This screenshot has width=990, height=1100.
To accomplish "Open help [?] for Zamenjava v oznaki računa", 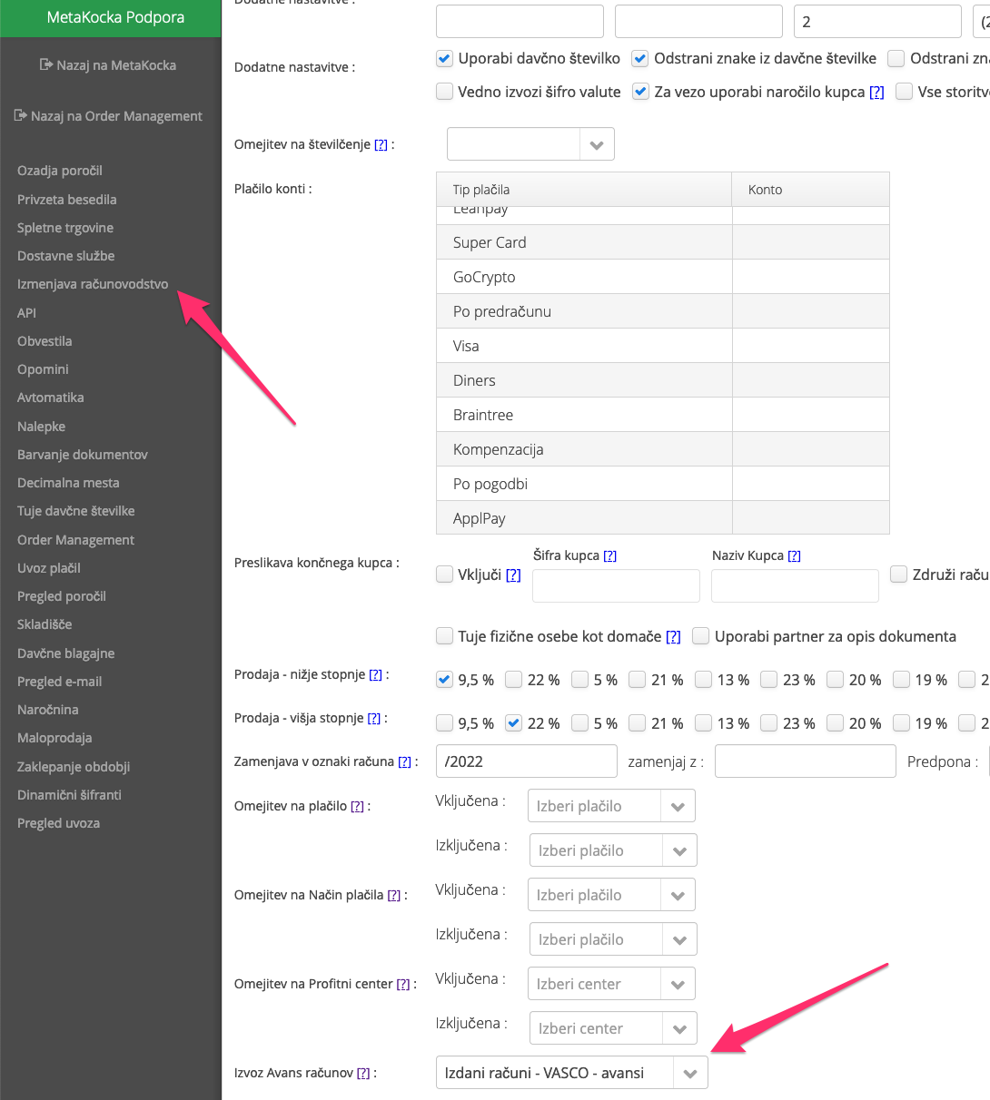I will (404, 761).
